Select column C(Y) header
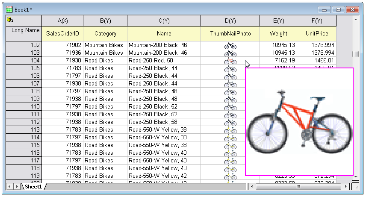 click(x=164, y=21)
